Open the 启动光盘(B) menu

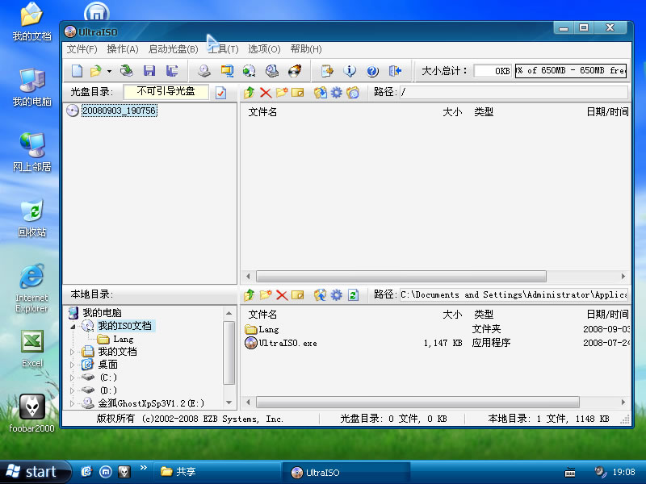[x=173, y=49]
